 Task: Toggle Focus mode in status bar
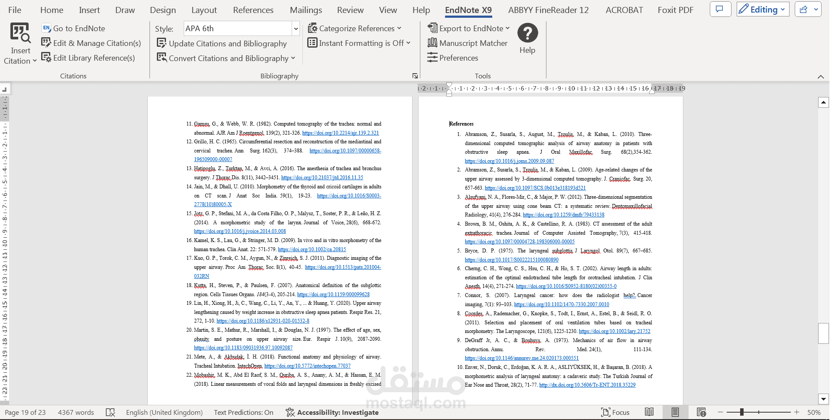click(x=615, y=413)
